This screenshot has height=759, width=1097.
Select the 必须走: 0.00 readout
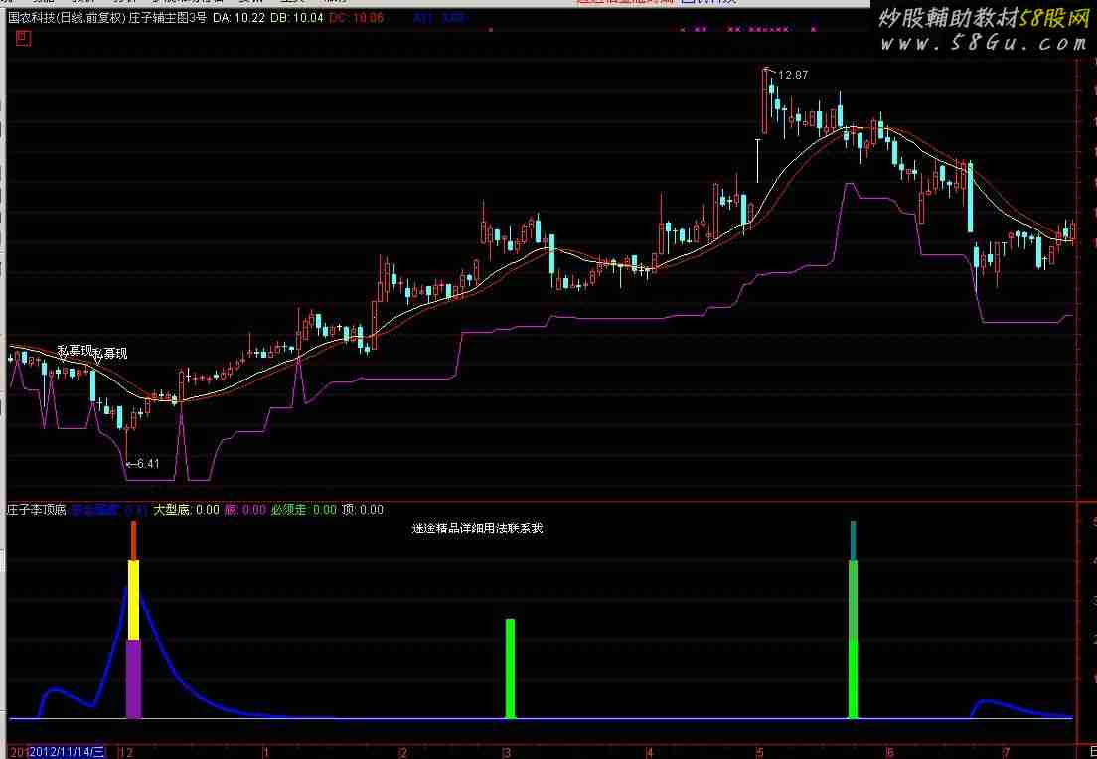coord(304,510)
